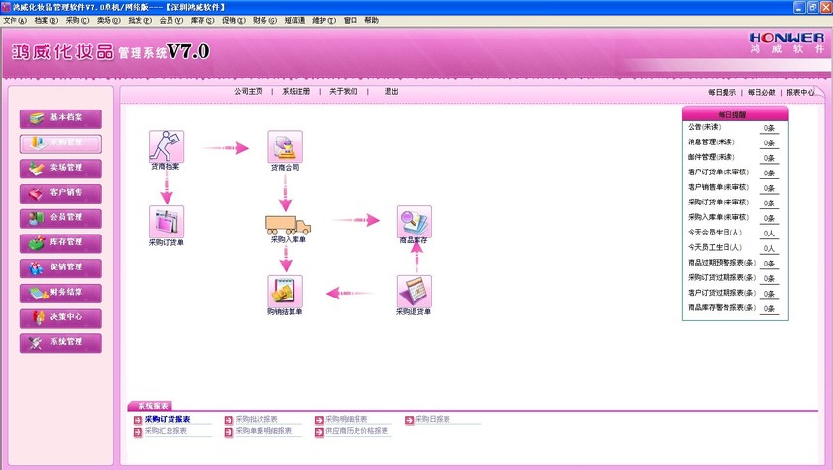Screen dimensions: 833x470
Task: Open the 库存(S) menu
Action: [202, 20]
